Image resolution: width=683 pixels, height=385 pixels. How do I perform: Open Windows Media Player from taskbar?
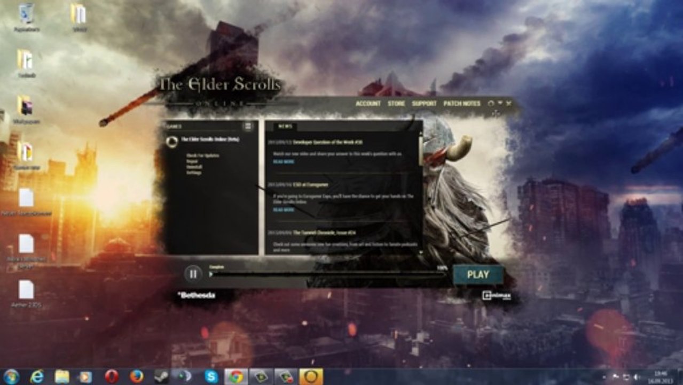(x=85, y=376)
